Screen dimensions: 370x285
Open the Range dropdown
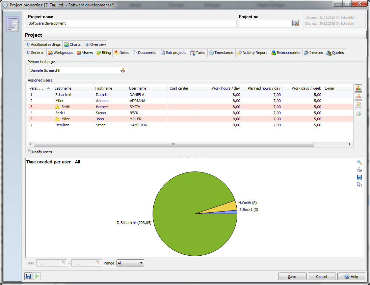tap(130, 263)
